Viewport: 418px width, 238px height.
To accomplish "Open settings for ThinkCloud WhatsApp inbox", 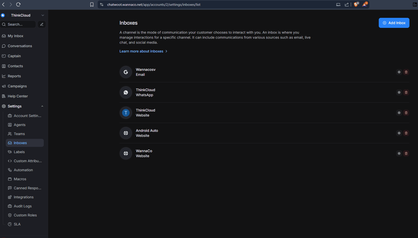I will [399, 92].
